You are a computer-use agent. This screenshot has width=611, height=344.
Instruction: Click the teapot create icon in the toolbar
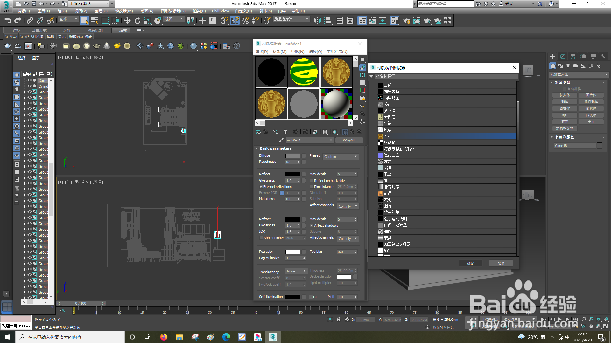point(7,46)
